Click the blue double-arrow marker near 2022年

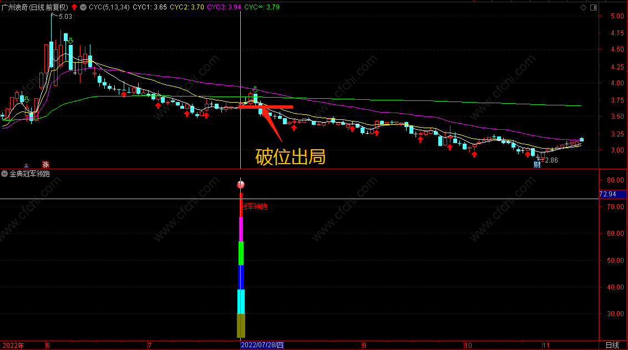27,165
